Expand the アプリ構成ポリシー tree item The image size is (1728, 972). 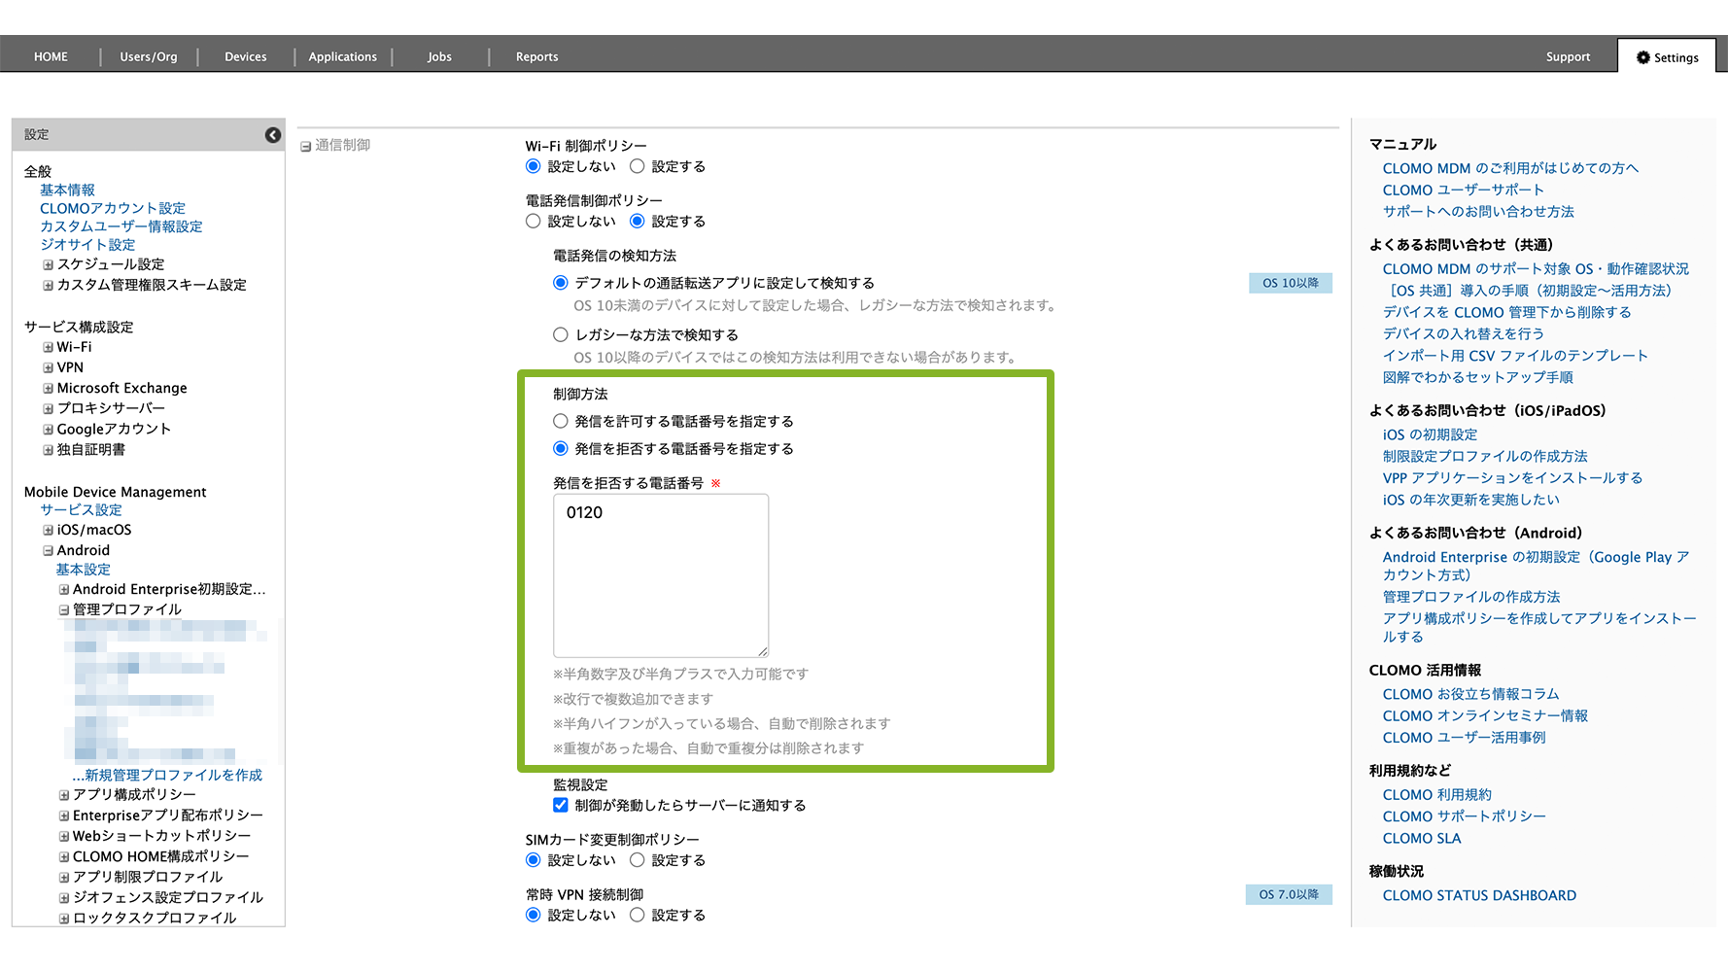[64, 795]
